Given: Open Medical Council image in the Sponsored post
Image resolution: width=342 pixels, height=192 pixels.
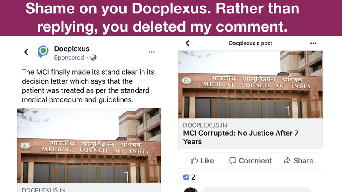Looking at the screenshot, I should (x=89, y=145).
